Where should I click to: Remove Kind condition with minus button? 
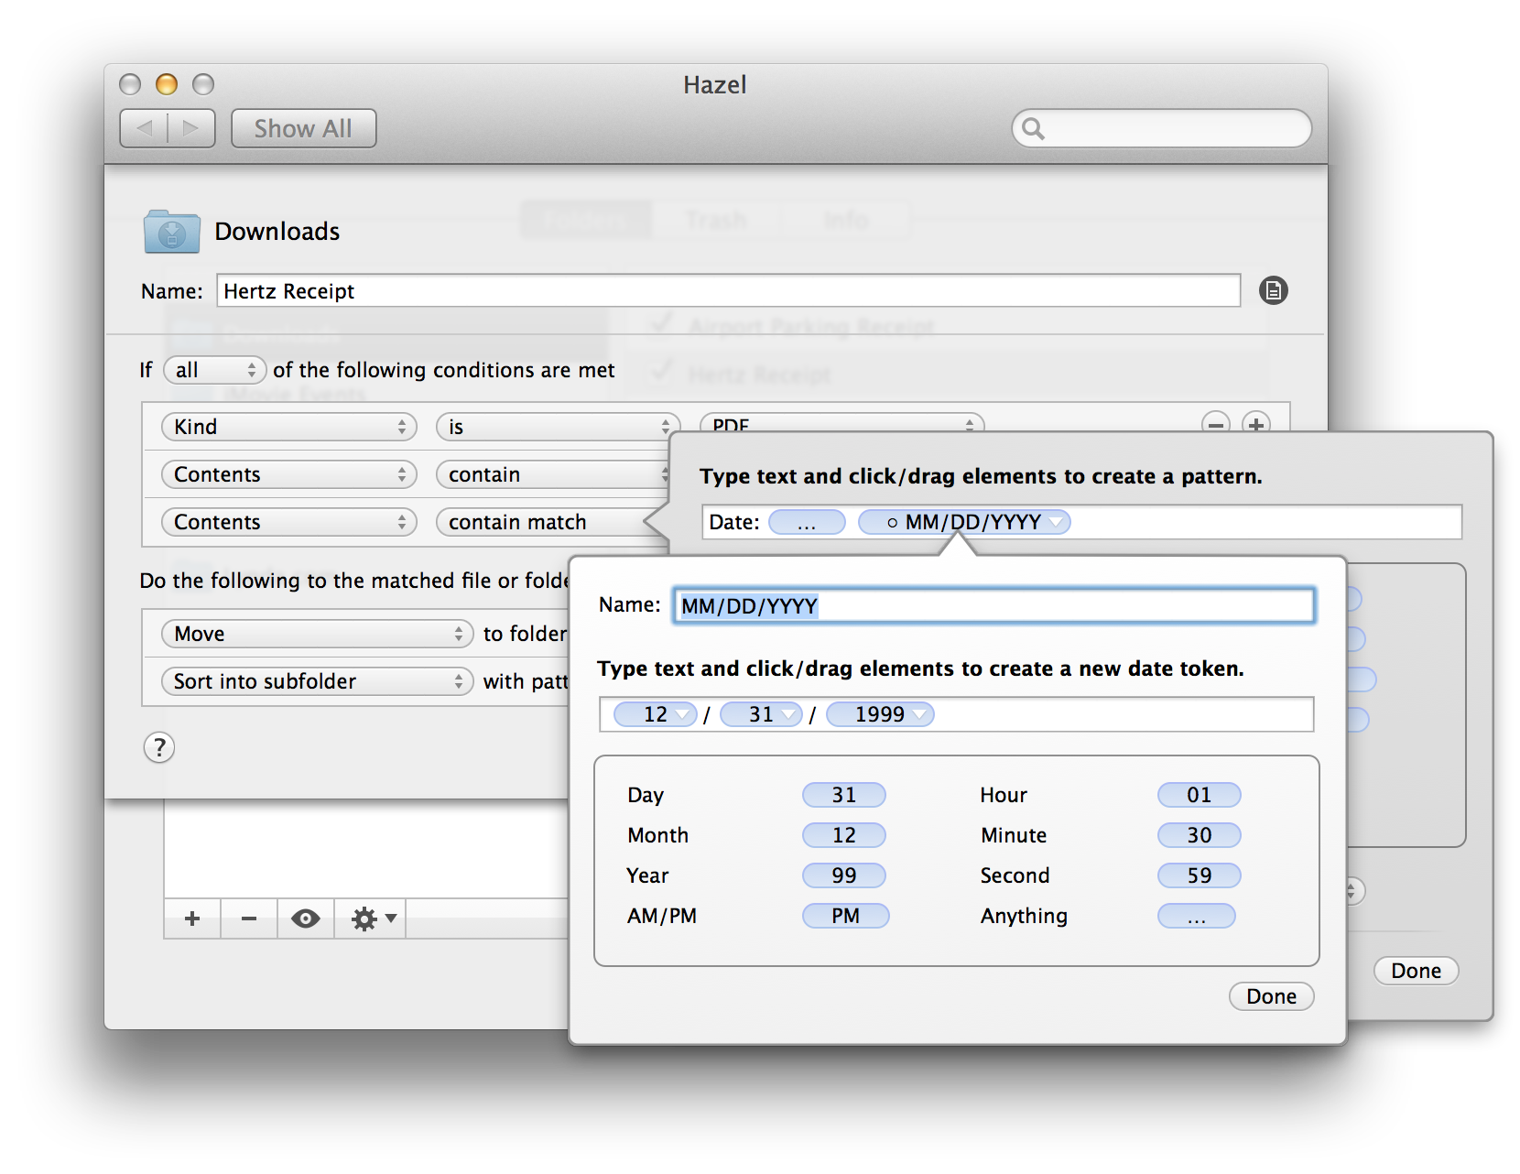[x=1215, y=424]
